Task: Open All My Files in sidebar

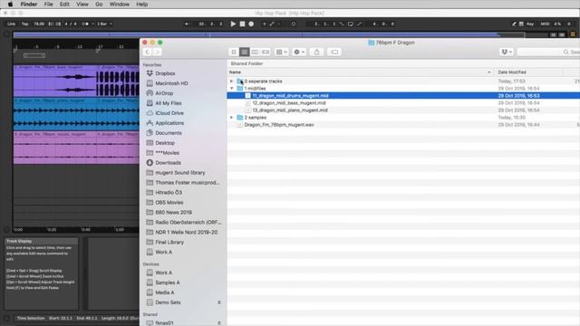Action: tap(168, 103)
